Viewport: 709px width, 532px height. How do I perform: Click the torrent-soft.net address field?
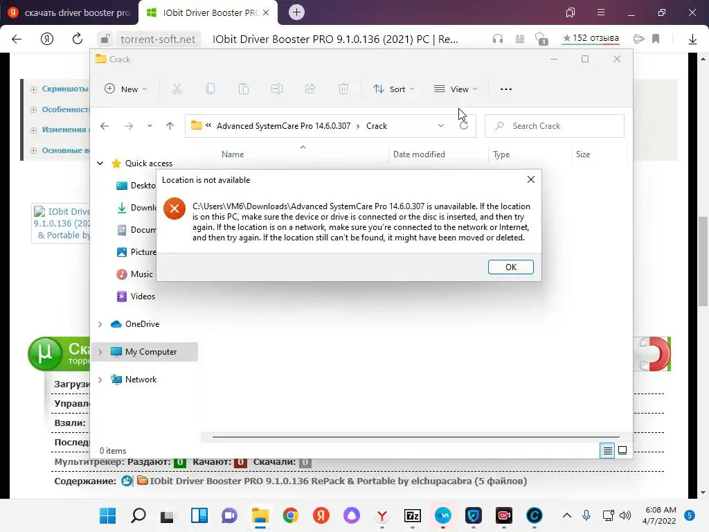point(158,39)
